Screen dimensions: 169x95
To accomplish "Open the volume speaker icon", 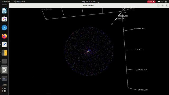I will click(x=162, y=2).
